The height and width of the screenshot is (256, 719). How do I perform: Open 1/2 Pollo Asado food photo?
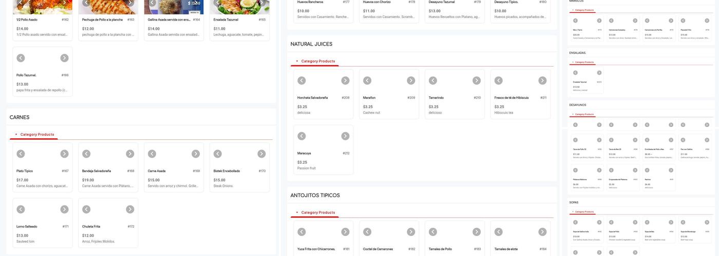point(43,7)
